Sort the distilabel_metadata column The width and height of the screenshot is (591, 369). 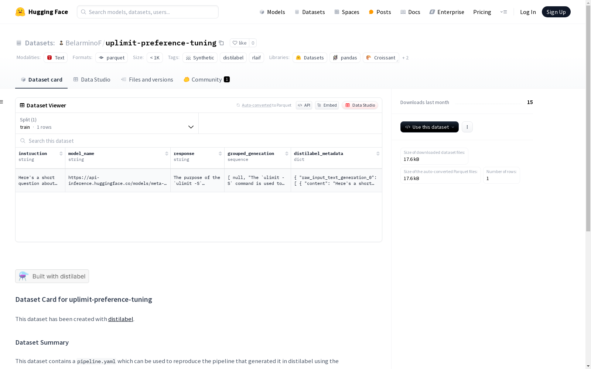coord(378,154)
